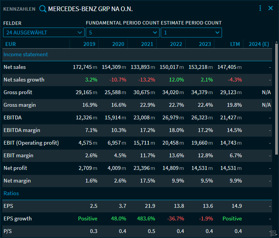Click the 2022 column header
279x238 pixels.
point(176,44)
